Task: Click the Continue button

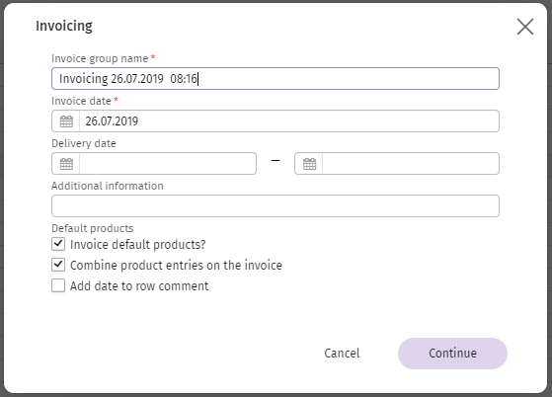Action: 452,354
